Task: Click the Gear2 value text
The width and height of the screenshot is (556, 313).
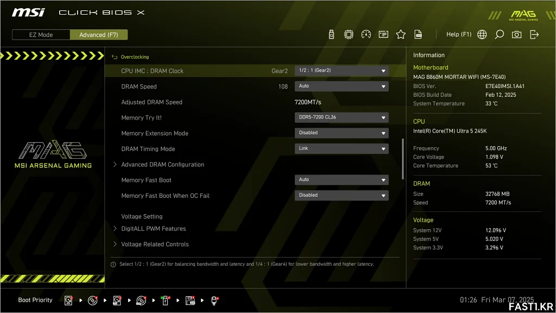Action: (x=280, y=71)
